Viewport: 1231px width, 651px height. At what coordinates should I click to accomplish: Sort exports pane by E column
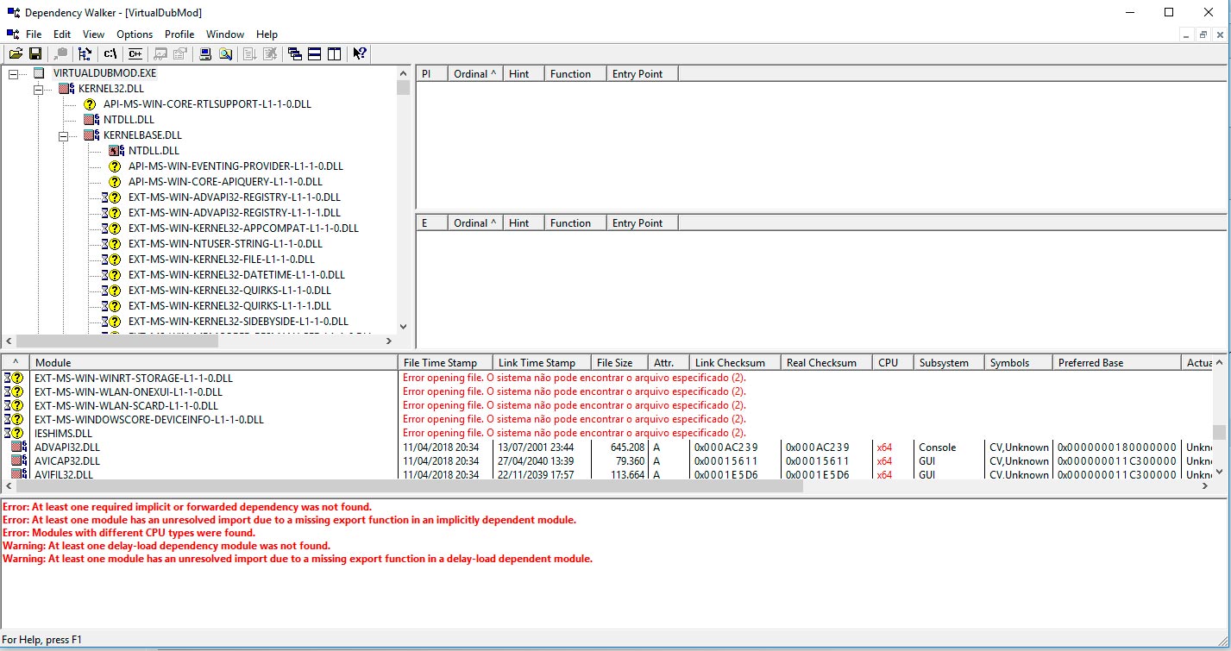coord(431,223)
